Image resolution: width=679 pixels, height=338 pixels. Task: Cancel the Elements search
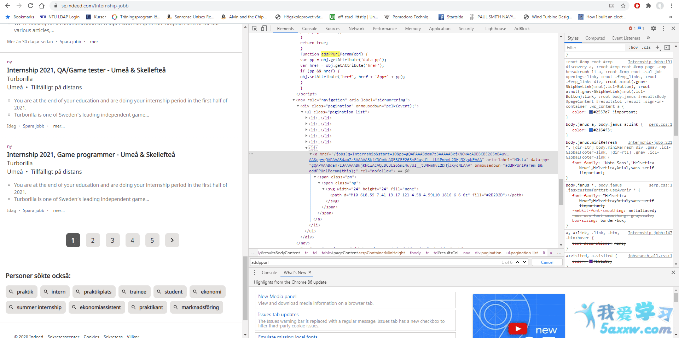[547, 262]
